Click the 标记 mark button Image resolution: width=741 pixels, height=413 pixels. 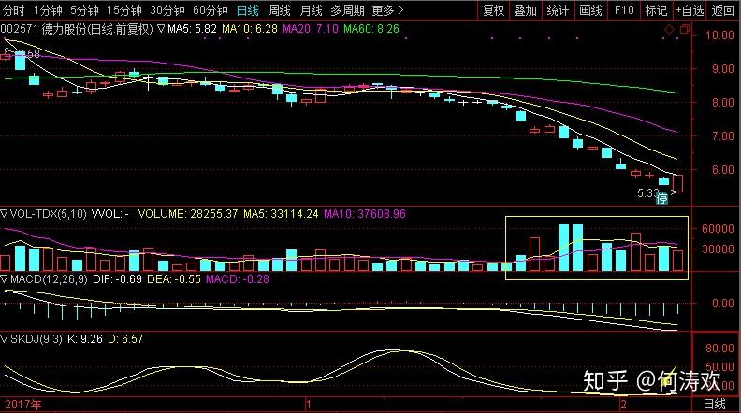(656, 10)
